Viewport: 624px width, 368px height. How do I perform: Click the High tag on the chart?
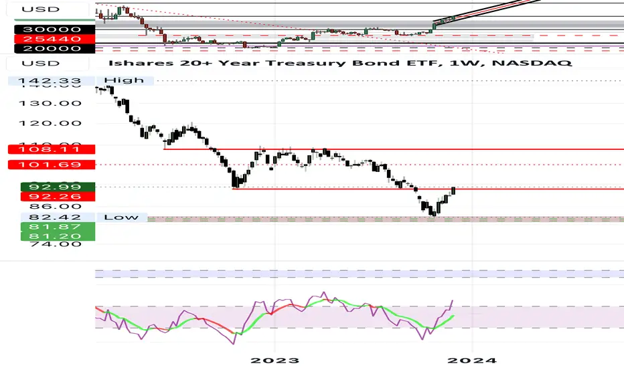(x=124, y=81)
